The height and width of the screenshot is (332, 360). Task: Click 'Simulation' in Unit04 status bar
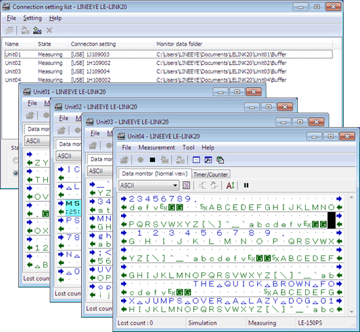click(202, 323)
